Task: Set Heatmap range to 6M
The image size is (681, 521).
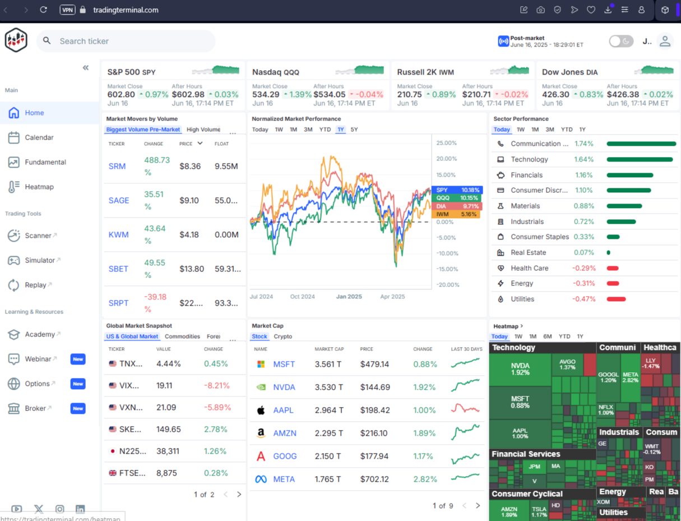Action: pyautogui.click(x=548, y=336)
